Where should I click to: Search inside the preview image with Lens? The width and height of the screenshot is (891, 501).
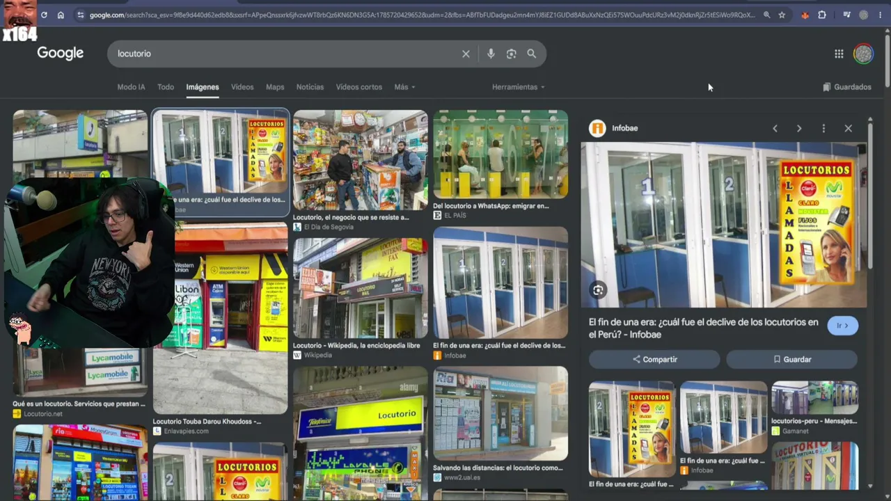(x=598, y=290)
